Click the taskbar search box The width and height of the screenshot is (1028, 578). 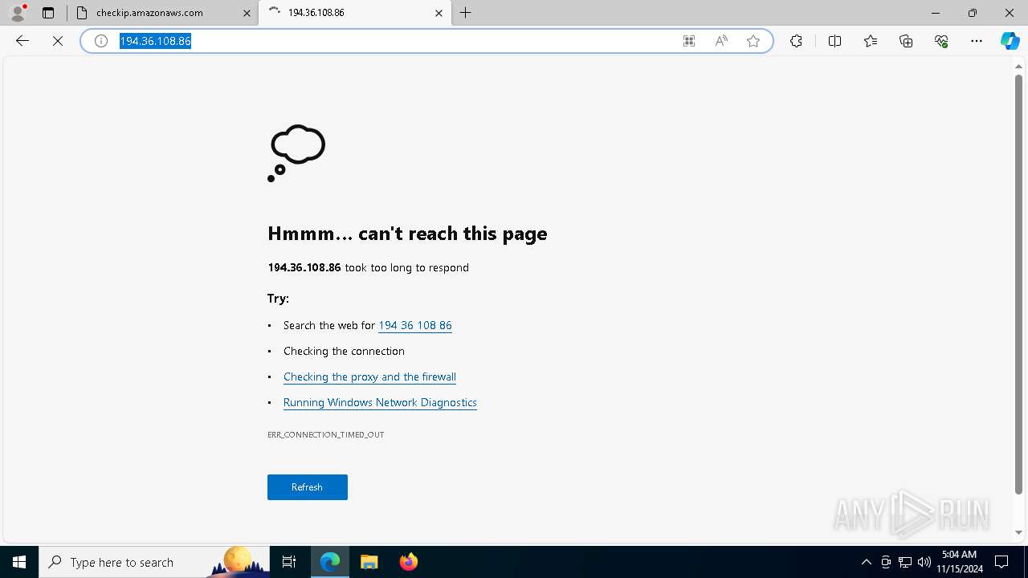(x=154, y=562)
